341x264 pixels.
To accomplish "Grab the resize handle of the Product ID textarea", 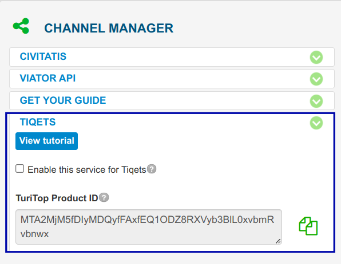I will [278, 241].
